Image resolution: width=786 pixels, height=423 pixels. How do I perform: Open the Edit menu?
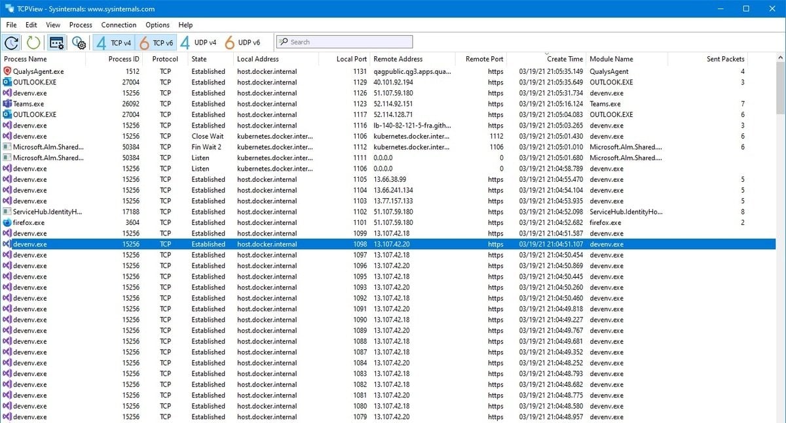point(31,25)
